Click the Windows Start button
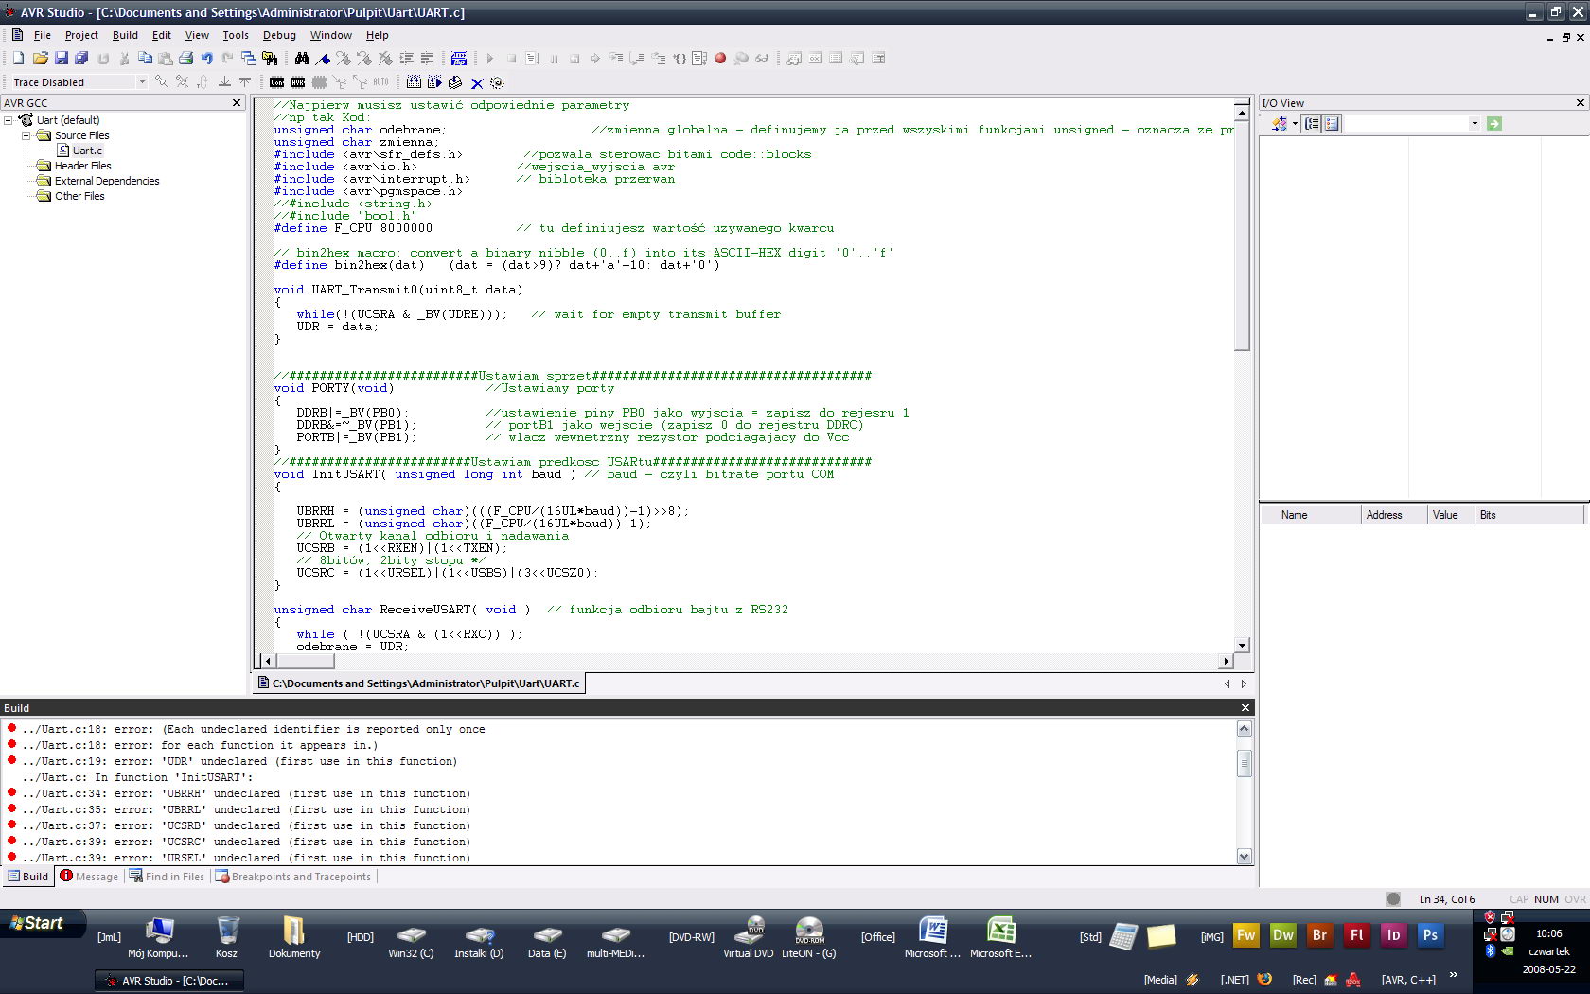Screen dimensions: 1590x994 pyautogui.click(x=38, y=923)
